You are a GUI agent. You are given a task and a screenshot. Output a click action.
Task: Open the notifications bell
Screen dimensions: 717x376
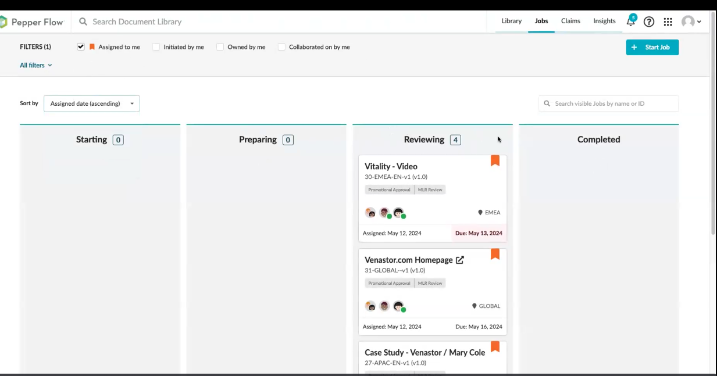point(631,21)
